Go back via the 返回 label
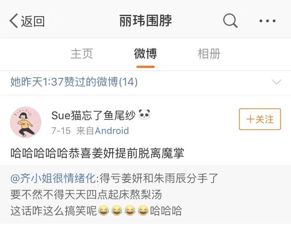This screenshot has width=291, height=228. click(33, 21)
